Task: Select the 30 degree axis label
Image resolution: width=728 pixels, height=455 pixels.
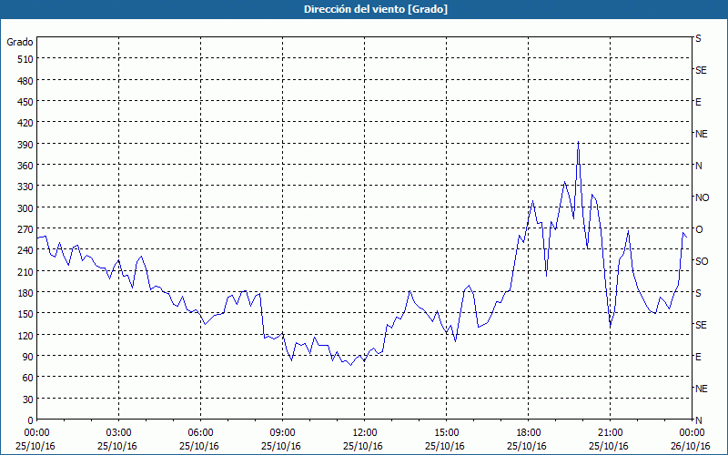Action: (x=28, y=399)
